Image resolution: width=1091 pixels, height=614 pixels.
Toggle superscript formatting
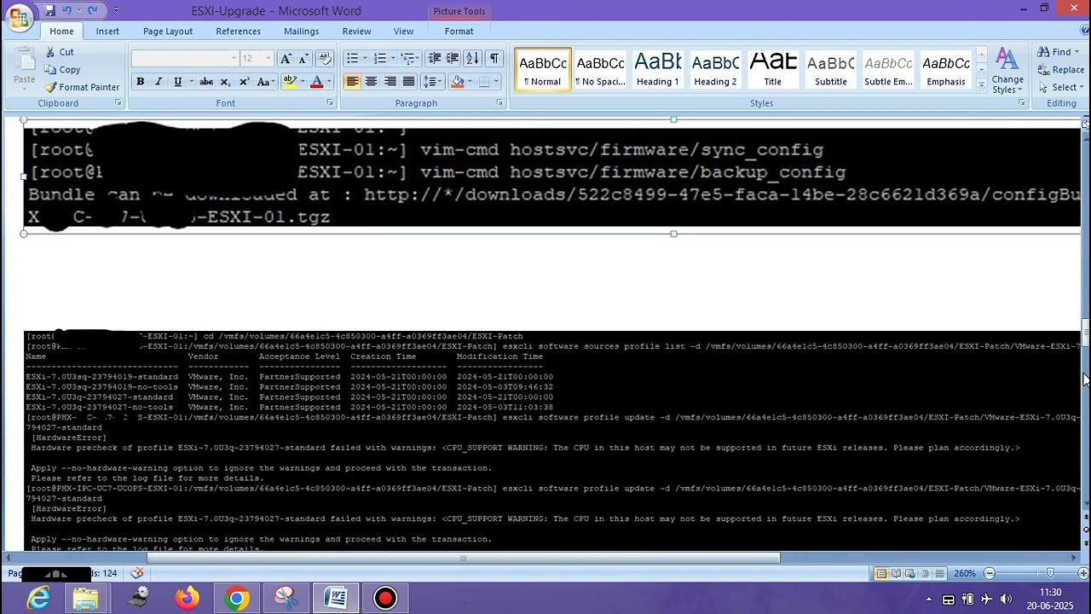[244, 82]
